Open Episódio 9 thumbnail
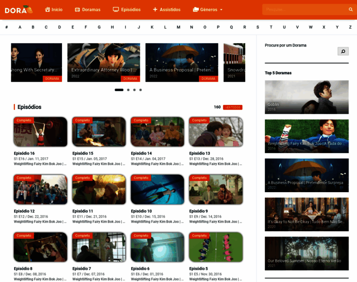The width and height of the screenshot is (357, 282). tap(216, 189)
